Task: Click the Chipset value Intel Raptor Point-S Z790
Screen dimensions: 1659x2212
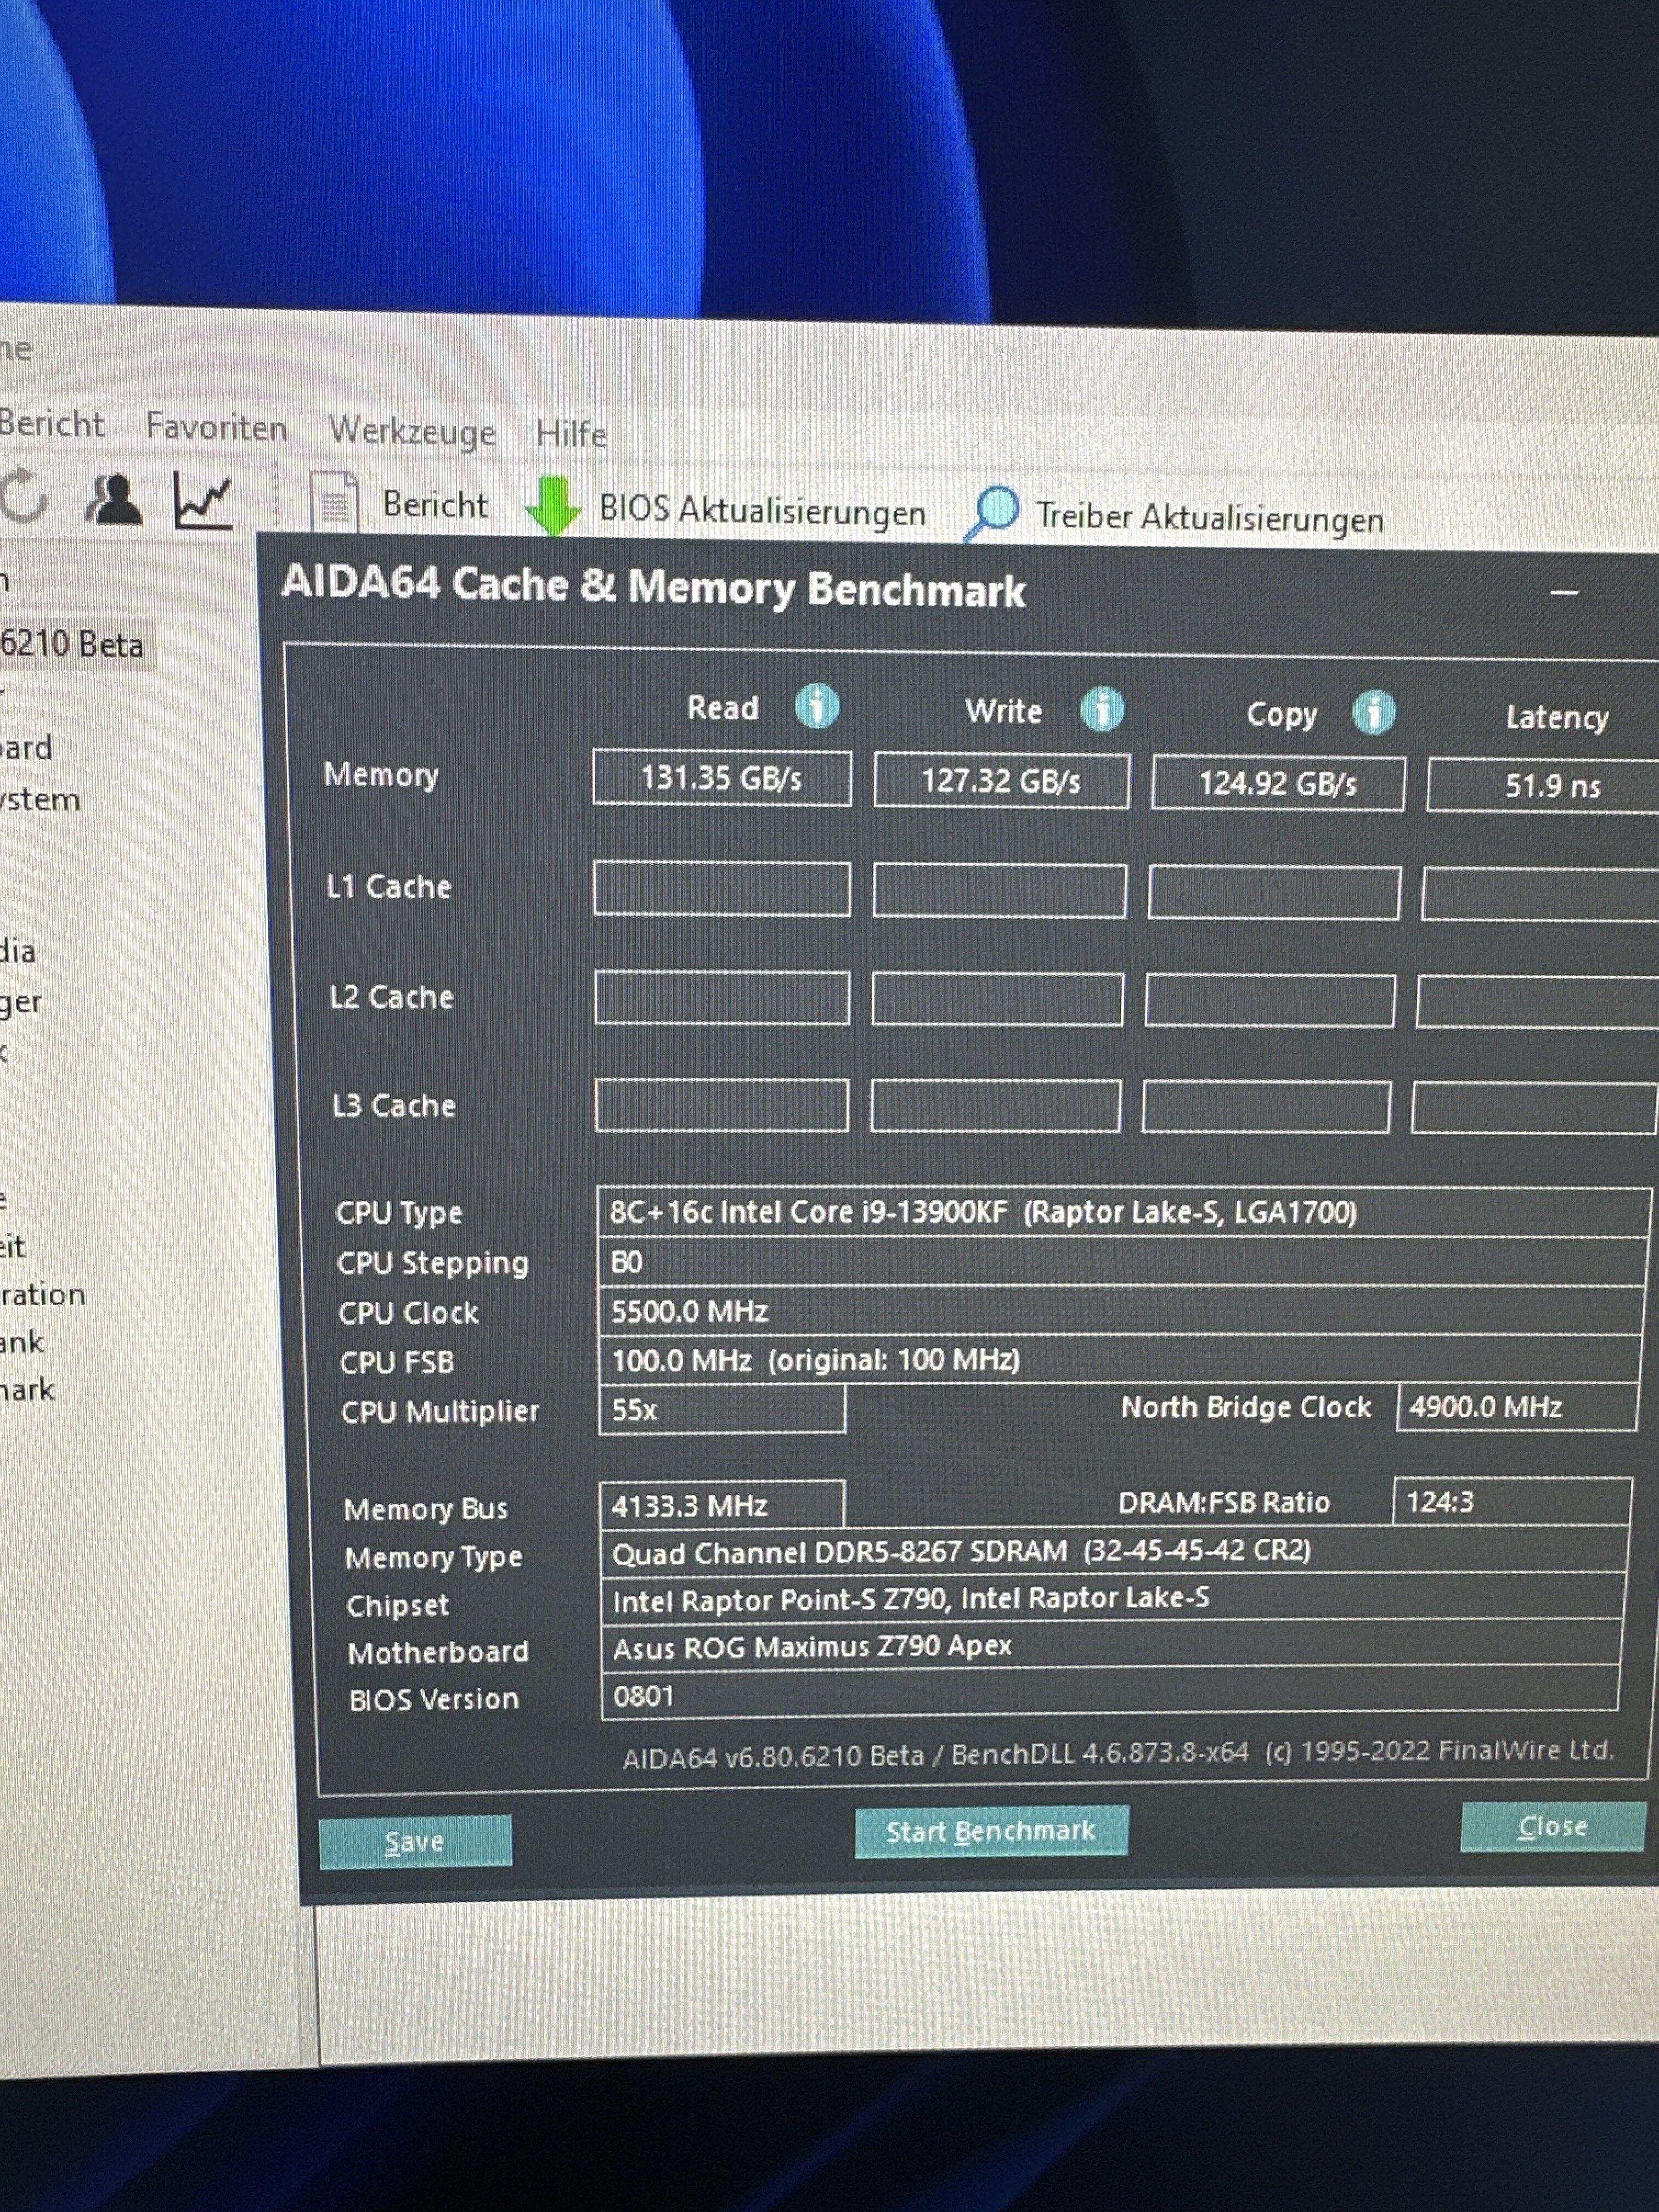Action: point(1112,1599)
